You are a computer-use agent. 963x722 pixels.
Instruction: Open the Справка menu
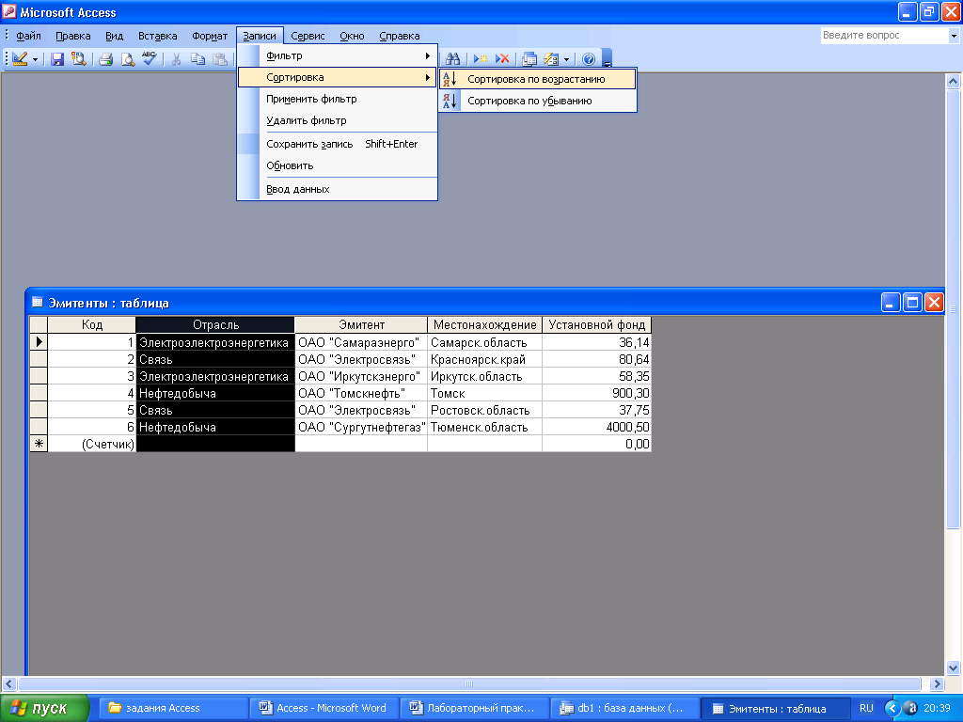coord(399,36)
